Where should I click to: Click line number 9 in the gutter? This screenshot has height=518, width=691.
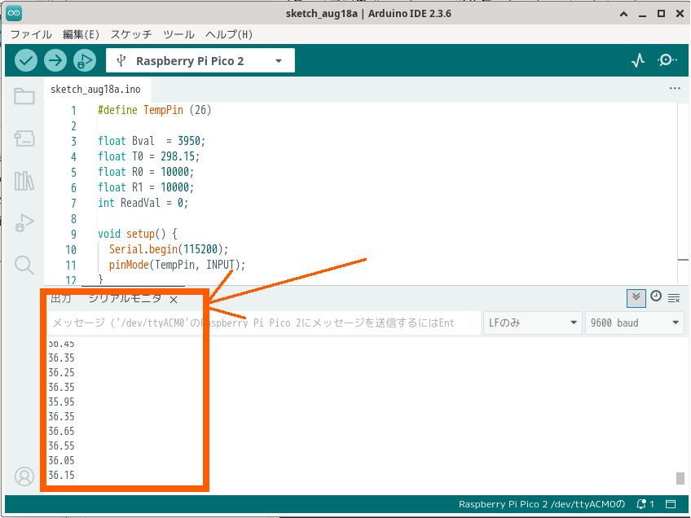pyautogui.click(x=73, y=235)
